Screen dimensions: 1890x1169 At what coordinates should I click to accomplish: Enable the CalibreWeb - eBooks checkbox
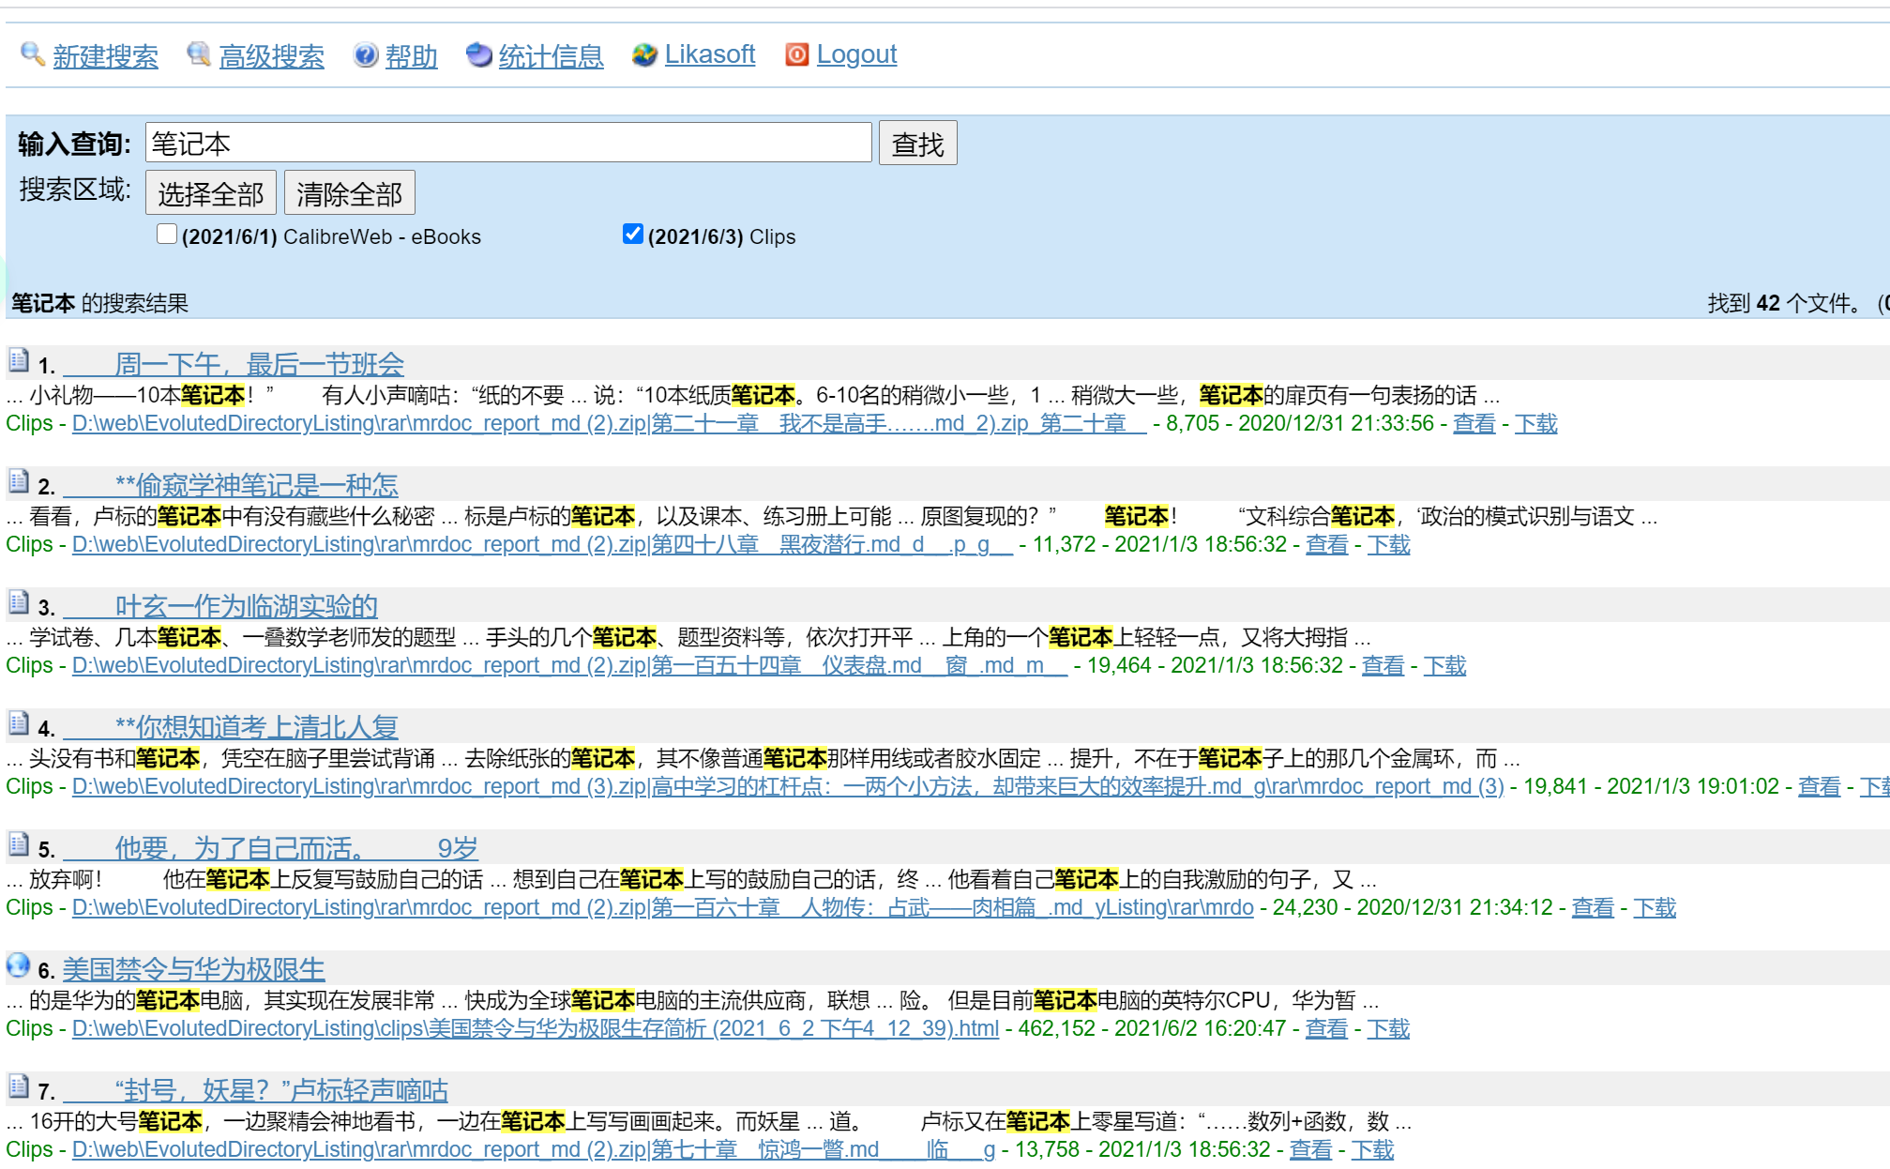tap(167, 235)
